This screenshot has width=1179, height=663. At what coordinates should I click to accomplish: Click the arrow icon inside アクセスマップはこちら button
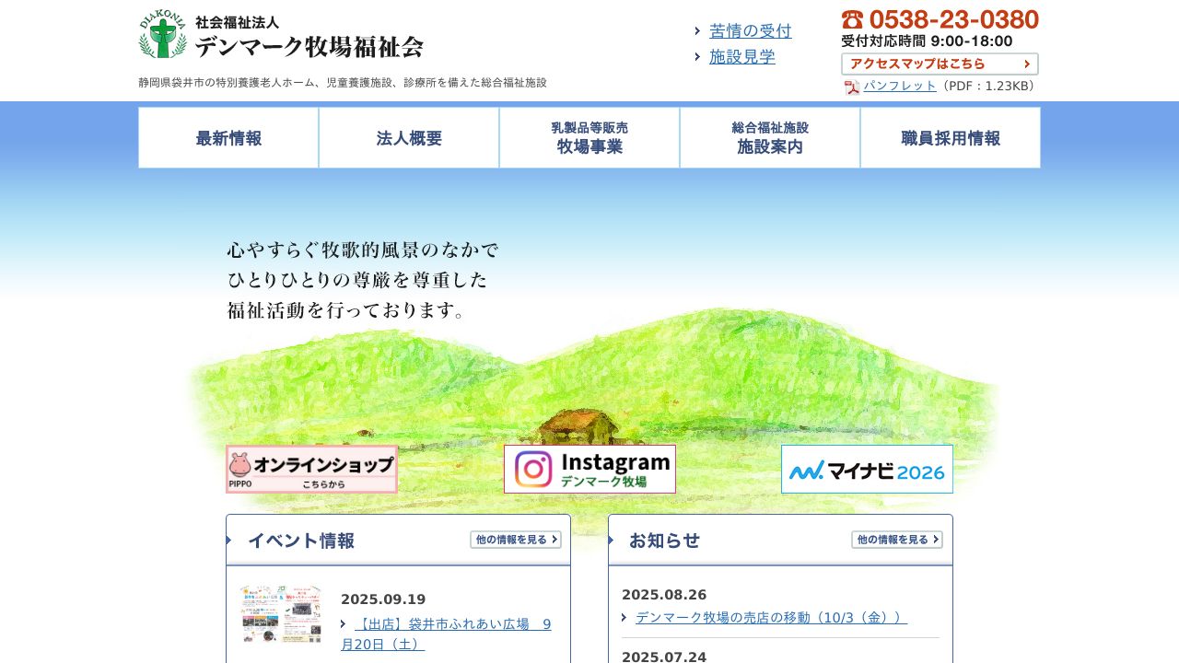tap(1027, 64)
